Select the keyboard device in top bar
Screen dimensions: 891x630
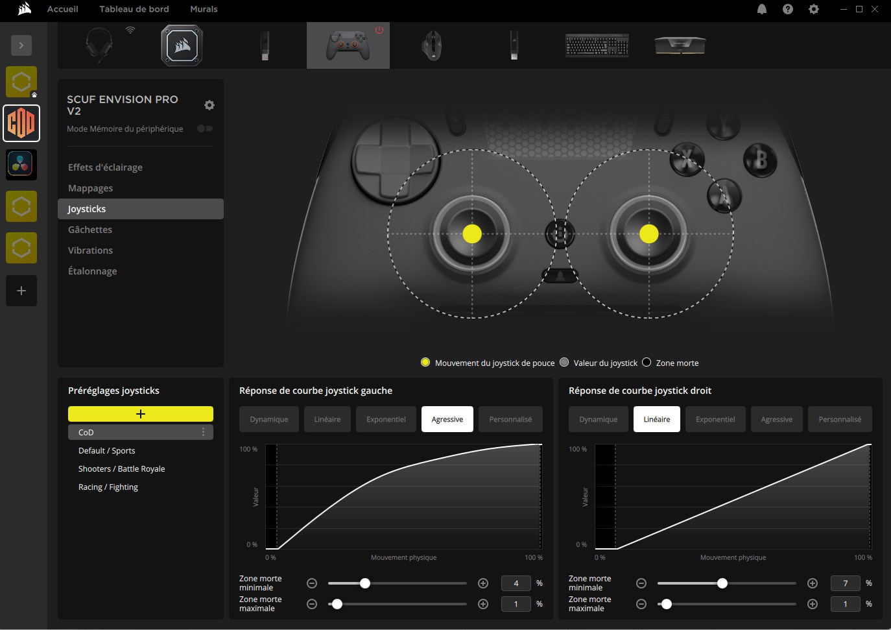[x=597, y=45]
